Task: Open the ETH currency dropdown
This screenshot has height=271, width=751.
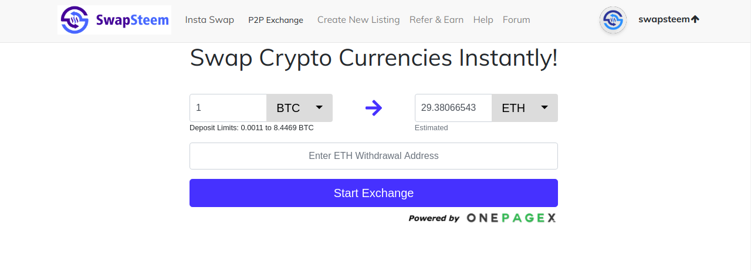Action: [x=525, y=108]
